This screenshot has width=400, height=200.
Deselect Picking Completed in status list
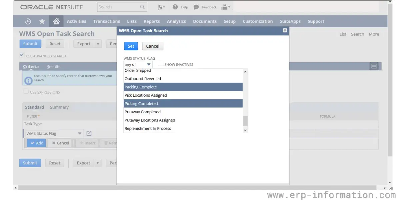[183, 104]
